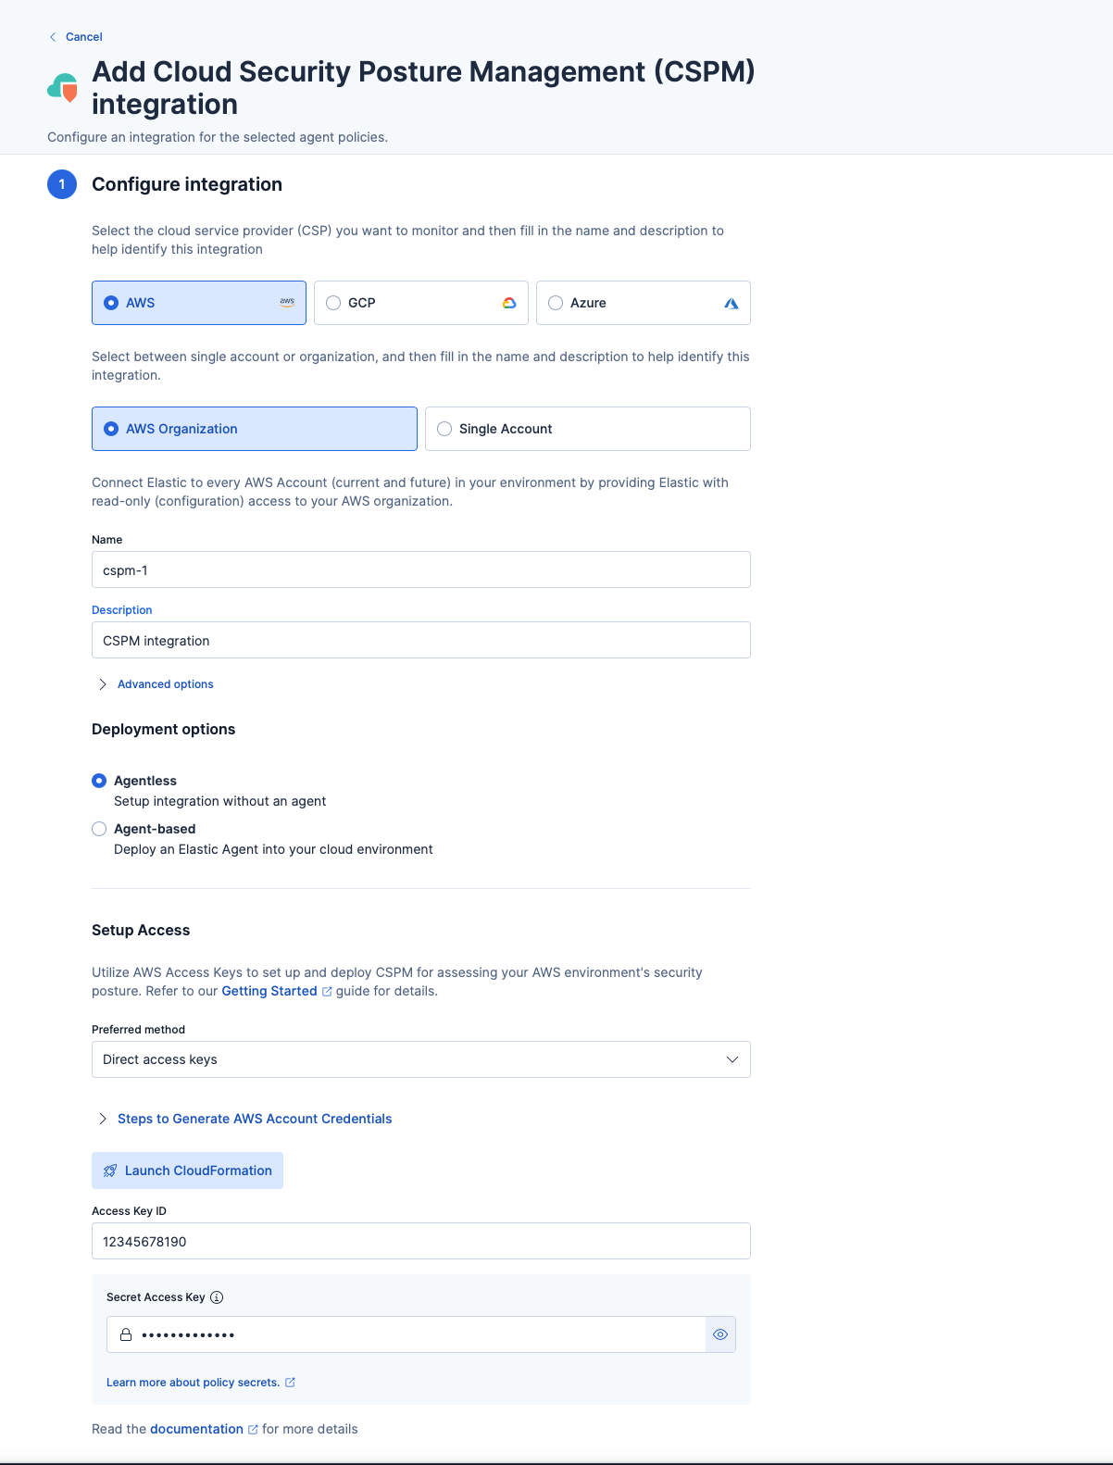
Task: Click the back chevron beside Cancel
Action: pos(53,36)
